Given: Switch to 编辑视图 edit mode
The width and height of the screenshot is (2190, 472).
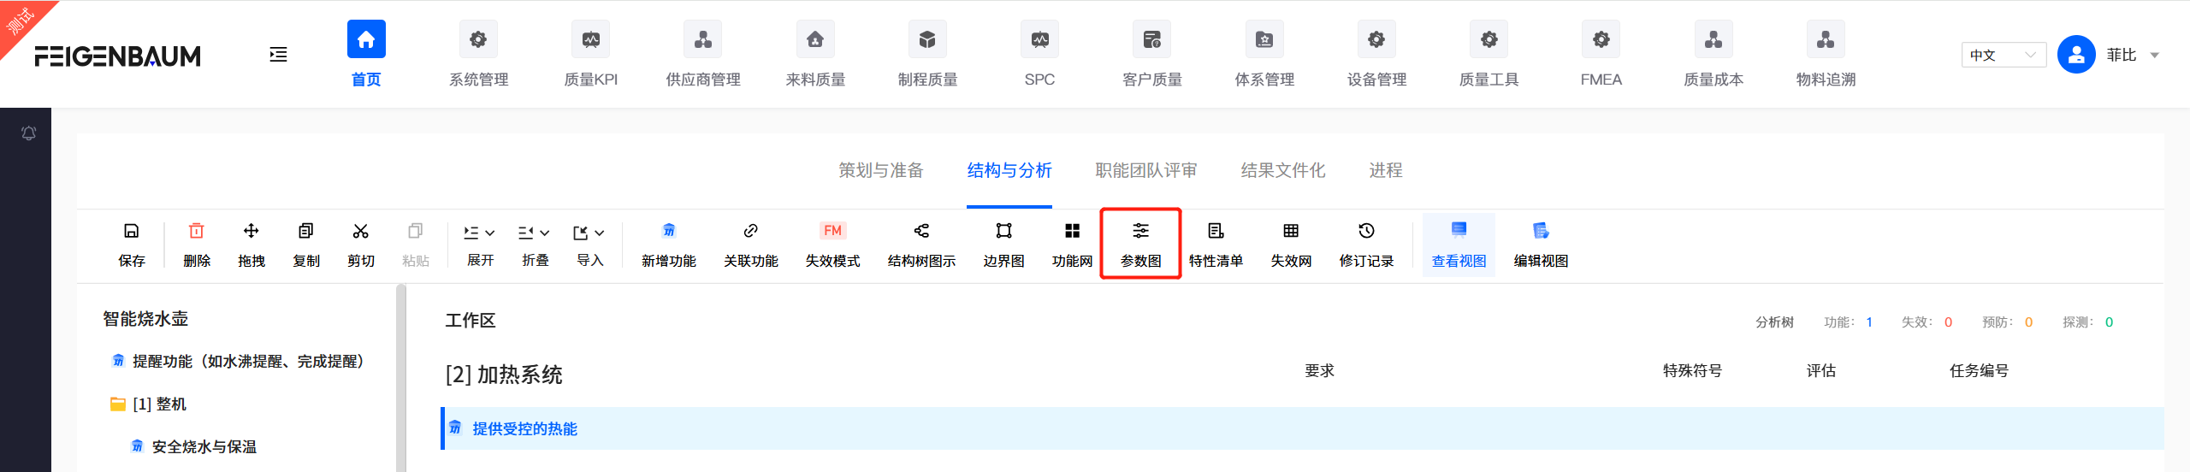Looking at the screenshot, I should (x=1541, y=245).
